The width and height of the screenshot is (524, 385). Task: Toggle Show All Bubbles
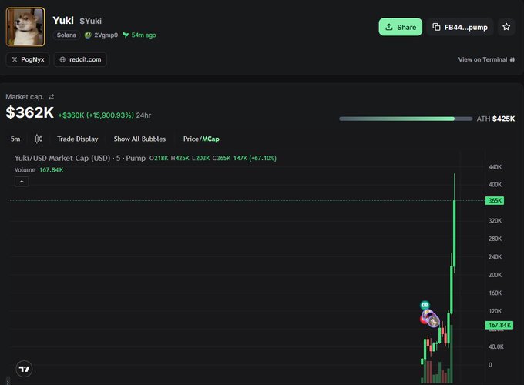point(139,139)
